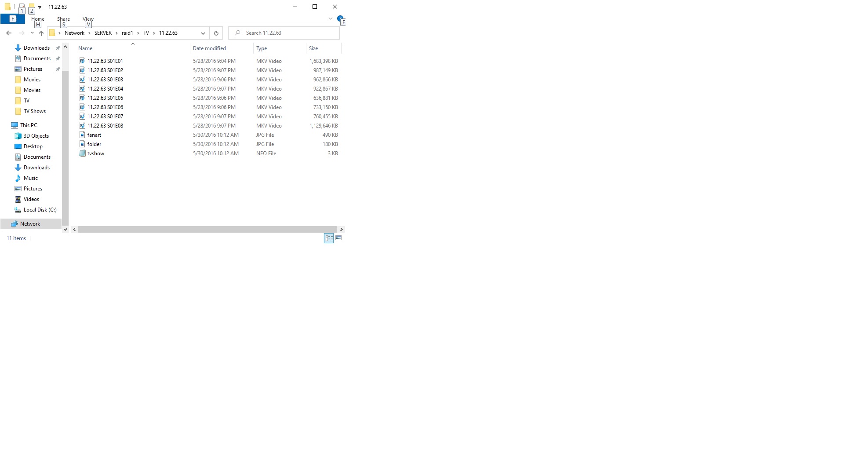Switch to the large thumbnails view button
Viewport: 844px width, 475px height.
(338, 238)
